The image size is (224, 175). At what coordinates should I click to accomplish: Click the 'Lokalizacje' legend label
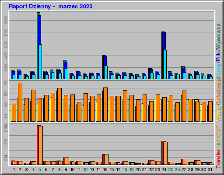(x=218, y=91)
